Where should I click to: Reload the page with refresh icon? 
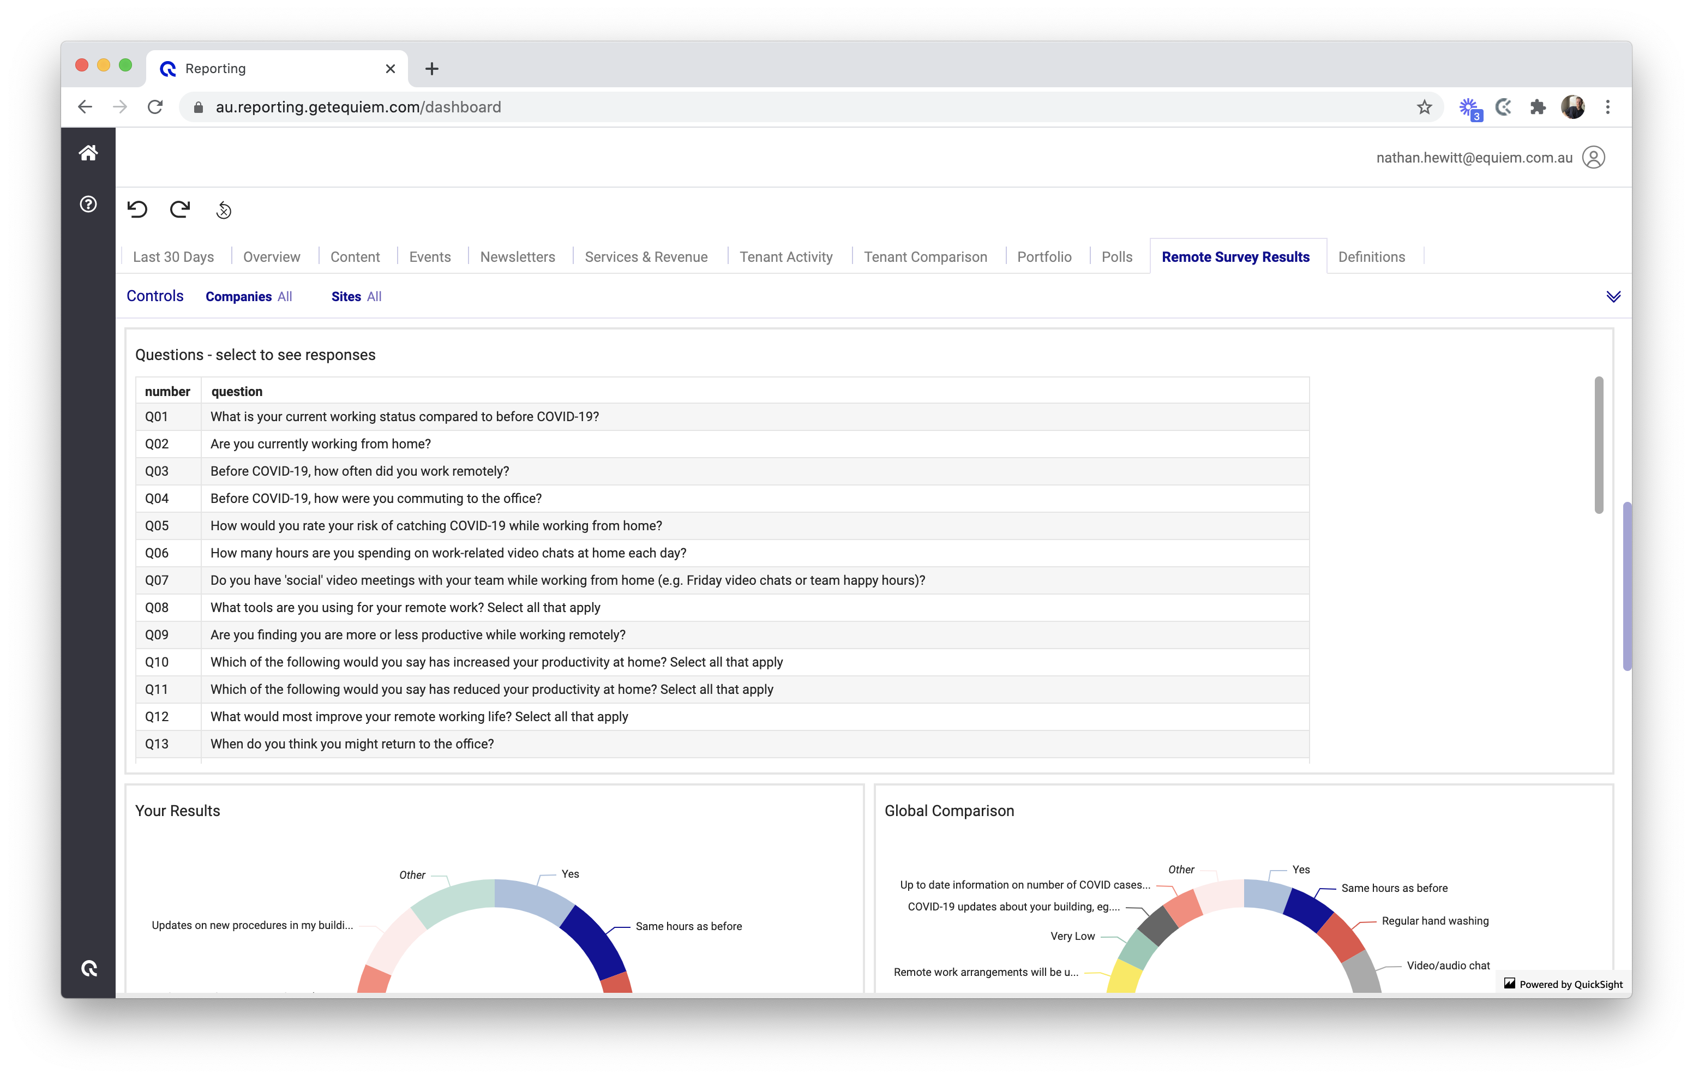point(155,107)
